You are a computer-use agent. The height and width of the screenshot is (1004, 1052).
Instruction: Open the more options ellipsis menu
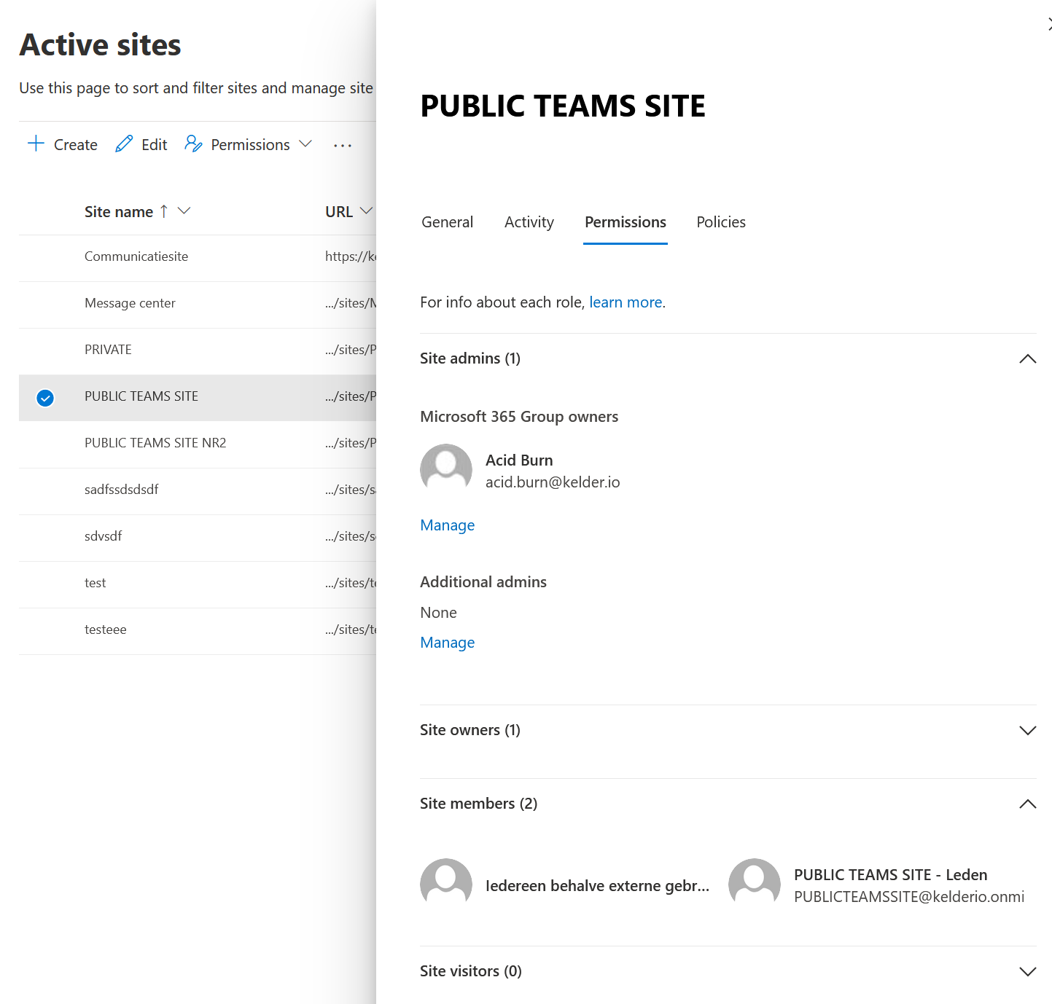pos(342,145)
